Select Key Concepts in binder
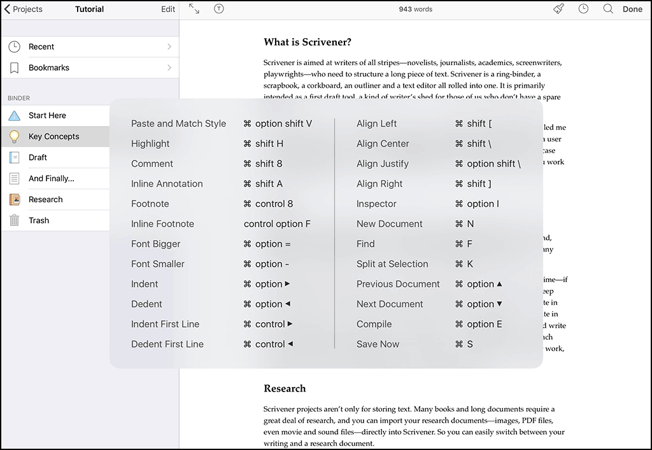The height and width of the screenshot is (450, 652). [x=56, y=136]
